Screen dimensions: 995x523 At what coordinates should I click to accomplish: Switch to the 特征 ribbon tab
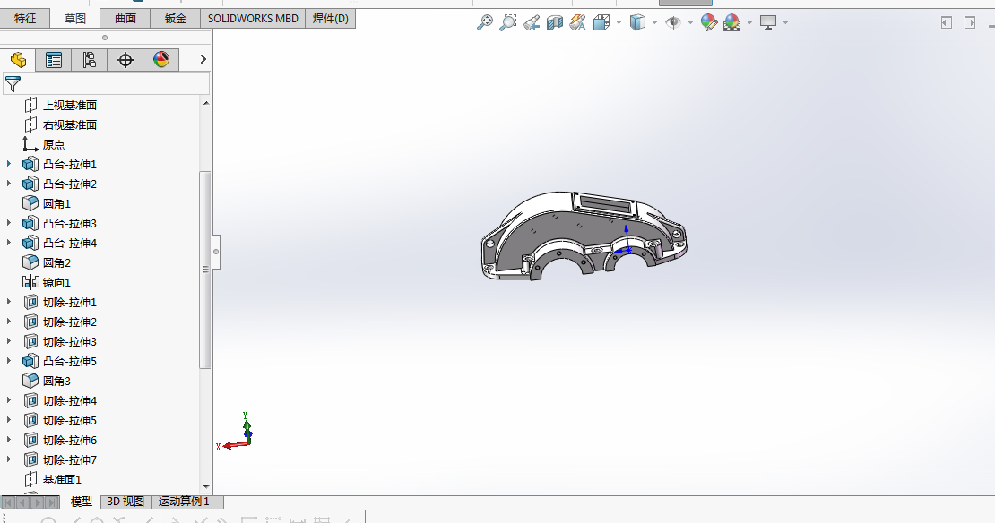[x=25, y=19]
